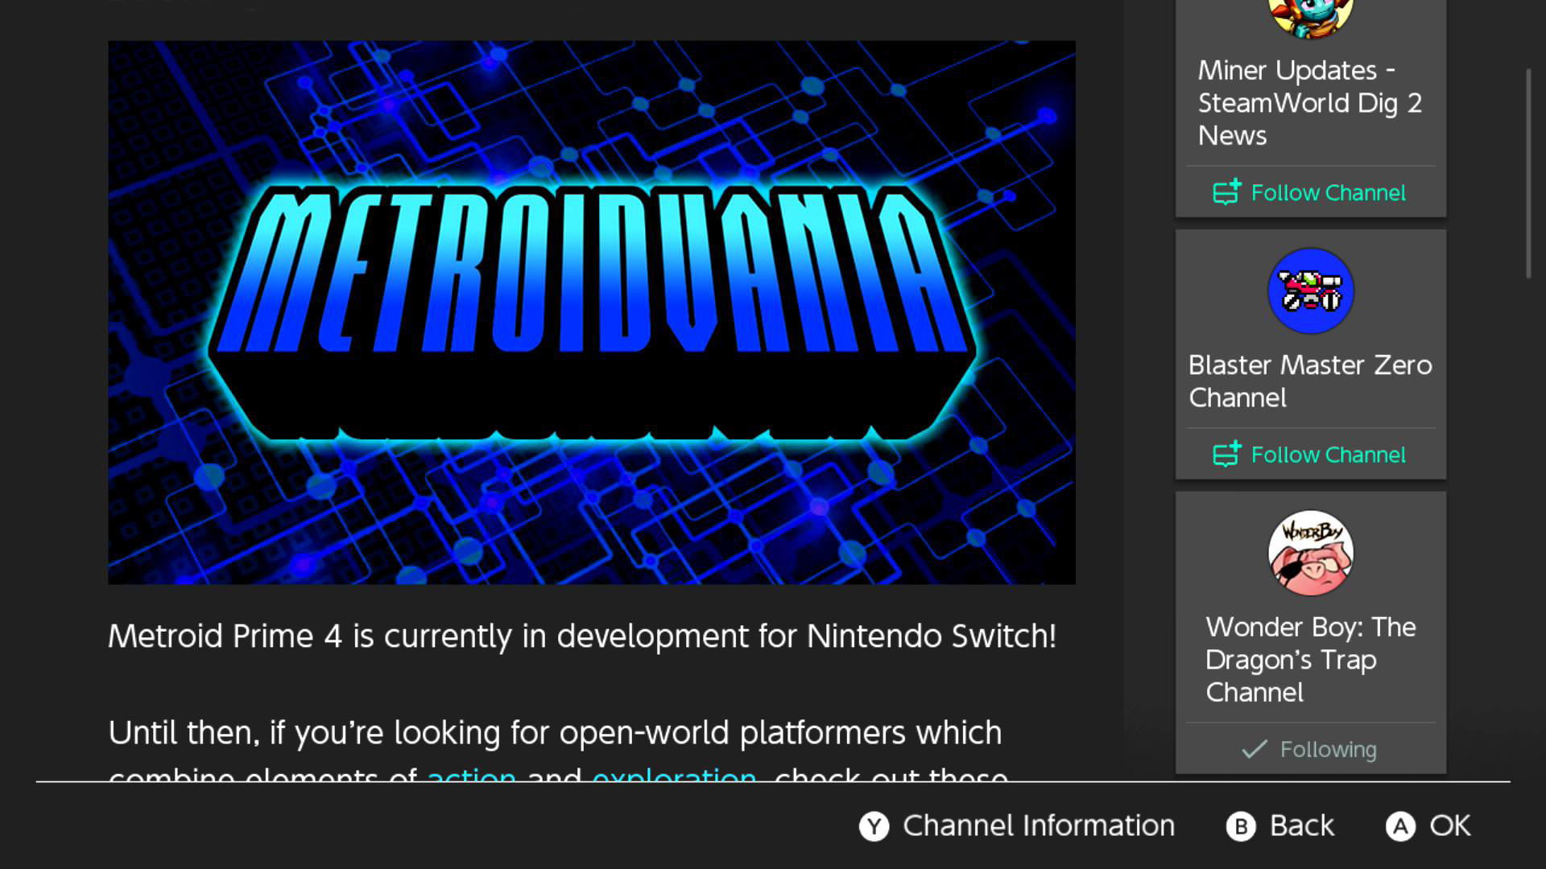Click the Blaster Master Zero channel avatar

tap(1310, 291)
